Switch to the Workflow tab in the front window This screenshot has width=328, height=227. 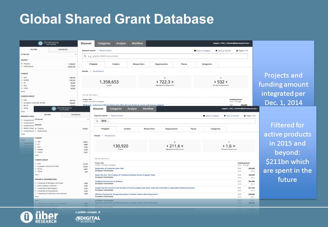(148, 109)
